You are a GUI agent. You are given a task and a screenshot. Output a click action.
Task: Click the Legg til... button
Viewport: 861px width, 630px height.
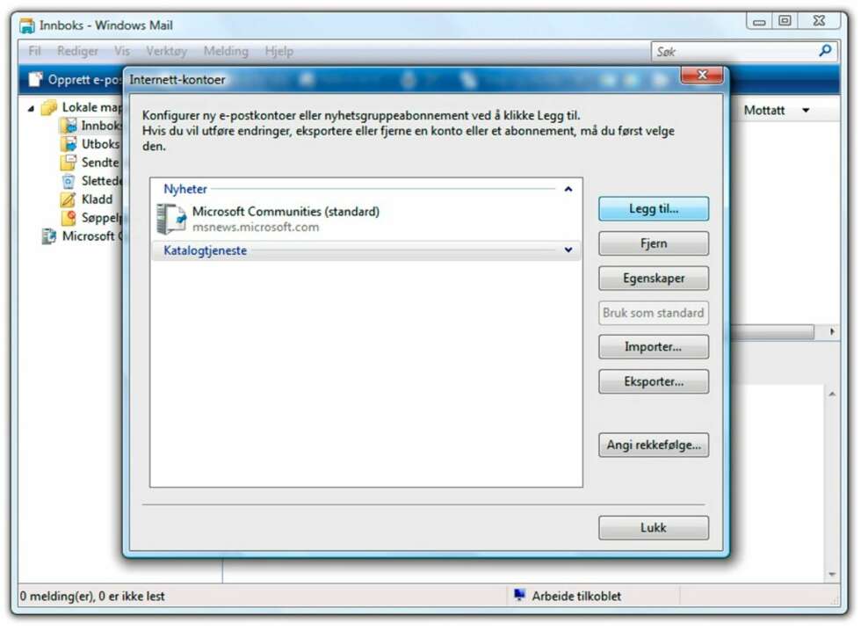[654, 209]
